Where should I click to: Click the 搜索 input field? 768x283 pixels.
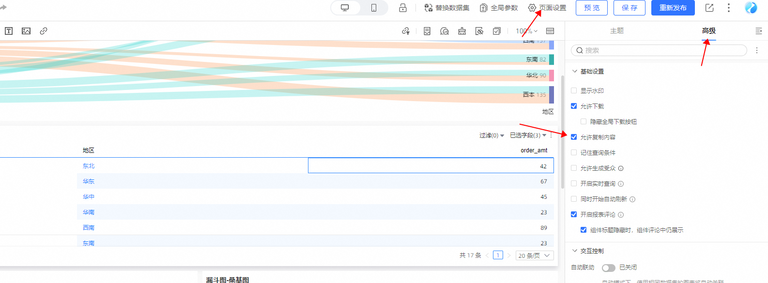click(659, 50)
